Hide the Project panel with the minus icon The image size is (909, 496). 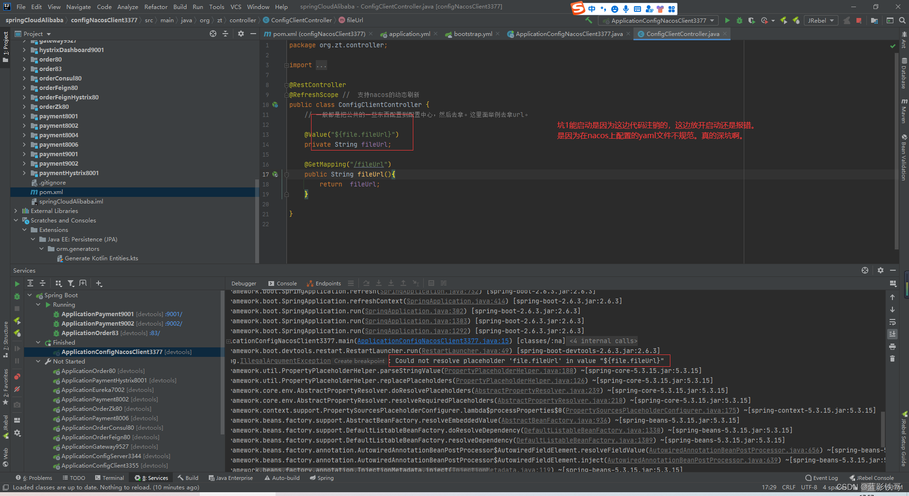253,34
